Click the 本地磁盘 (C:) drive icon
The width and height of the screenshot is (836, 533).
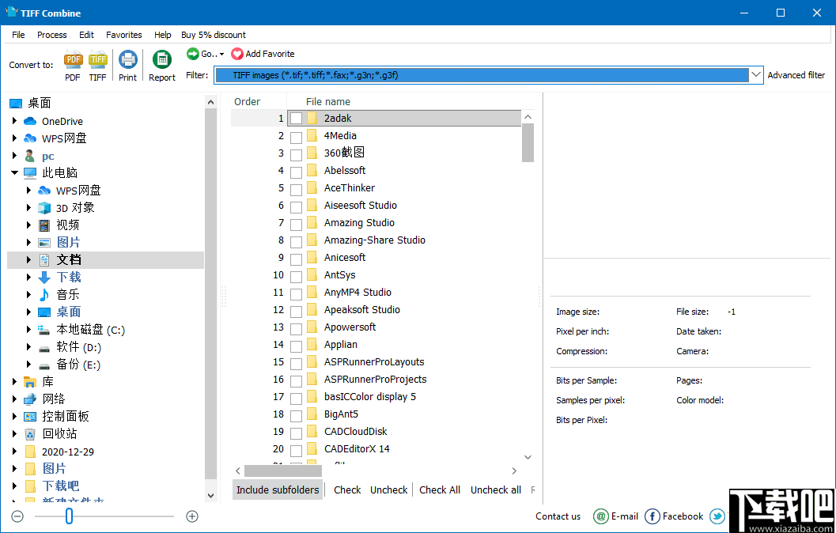44,330
